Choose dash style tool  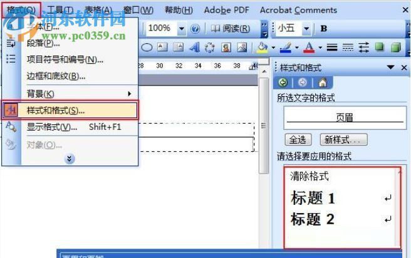(348, 47)
